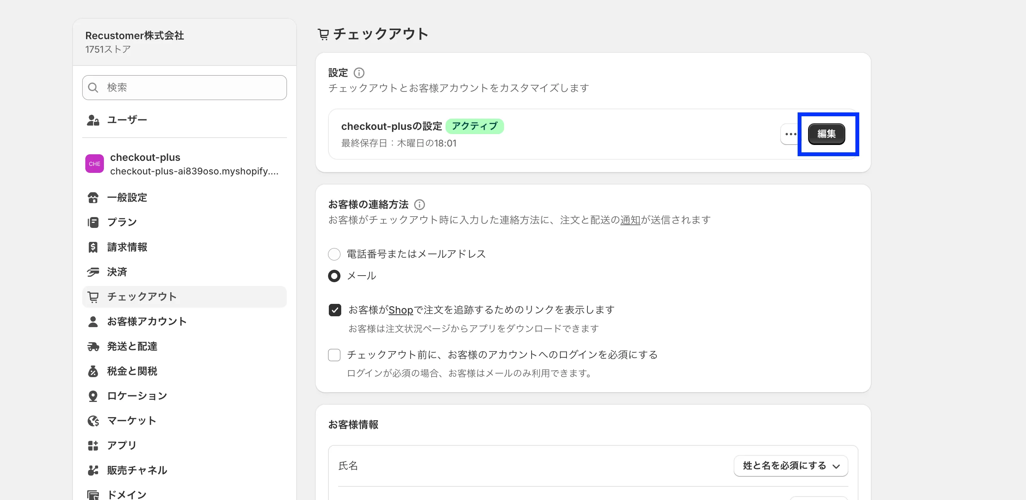Focus the 検索 search field
The height and width of the screenshot is (500, 1026).
coord(184,88)
